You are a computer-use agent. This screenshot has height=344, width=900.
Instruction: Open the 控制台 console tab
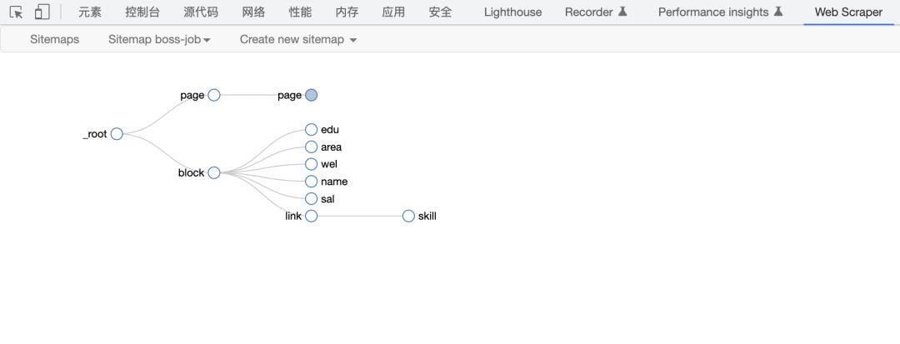coord(142,12)
